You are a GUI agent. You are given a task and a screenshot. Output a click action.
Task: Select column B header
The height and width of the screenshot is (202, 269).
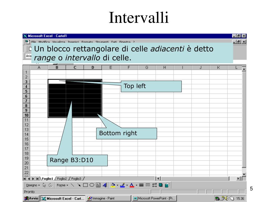pos(57,68)
